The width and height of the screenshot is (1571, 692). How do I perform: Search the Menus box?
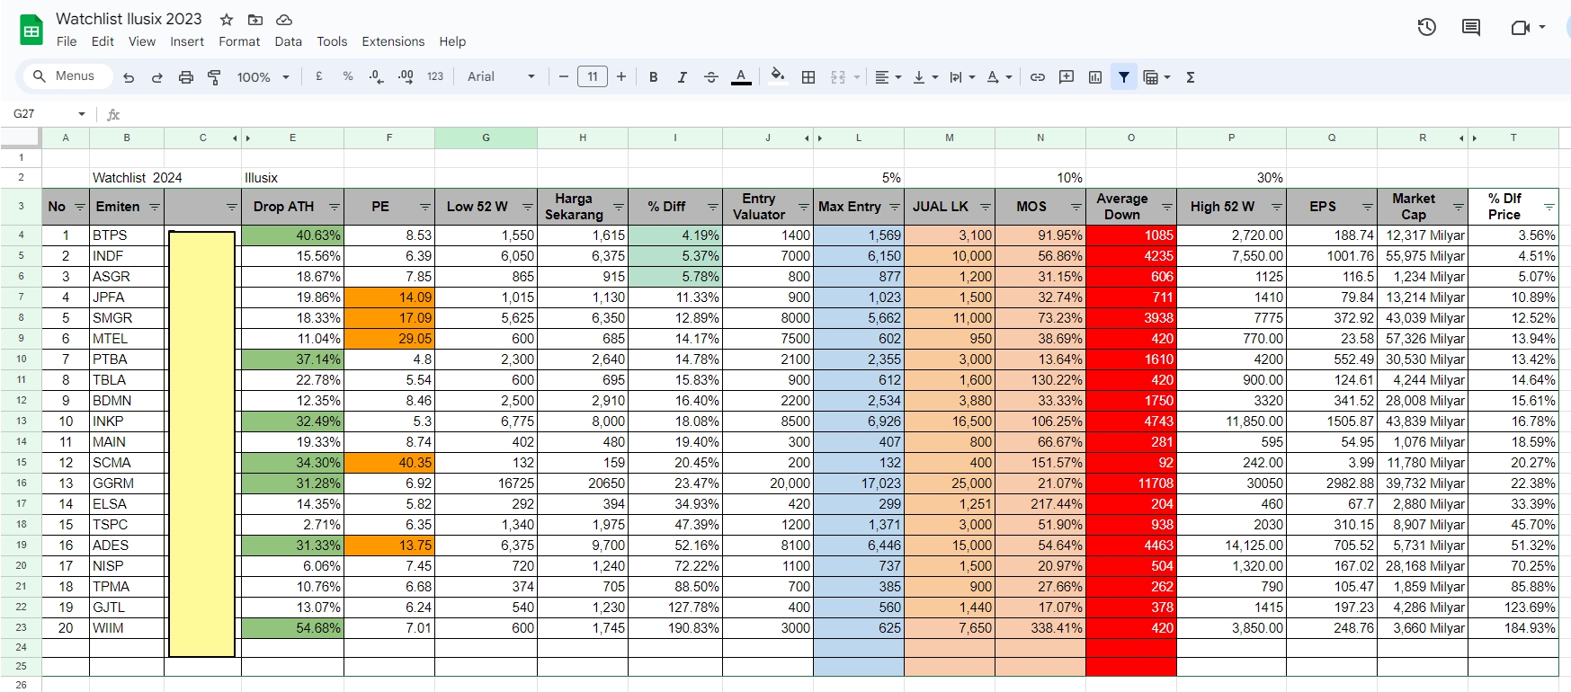coord(69,76)
